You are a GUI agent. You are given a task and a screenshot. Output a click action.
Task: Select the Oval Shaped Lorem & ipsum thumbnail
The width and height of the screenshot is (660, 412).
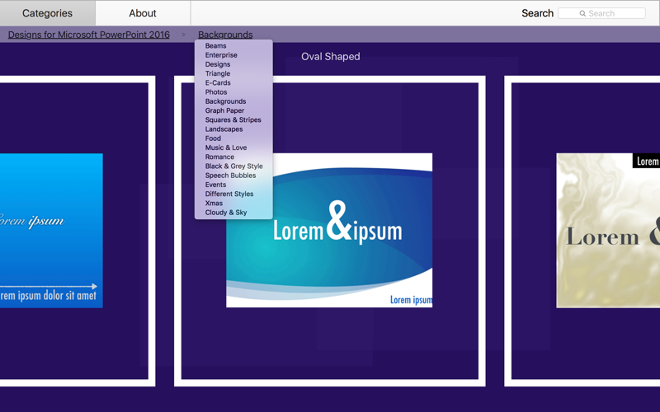[x=329, y=230]
